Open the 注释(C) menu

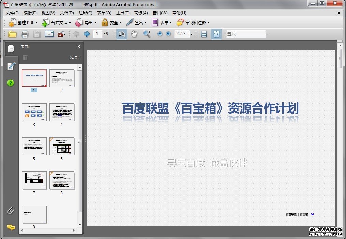coord(86,13)
